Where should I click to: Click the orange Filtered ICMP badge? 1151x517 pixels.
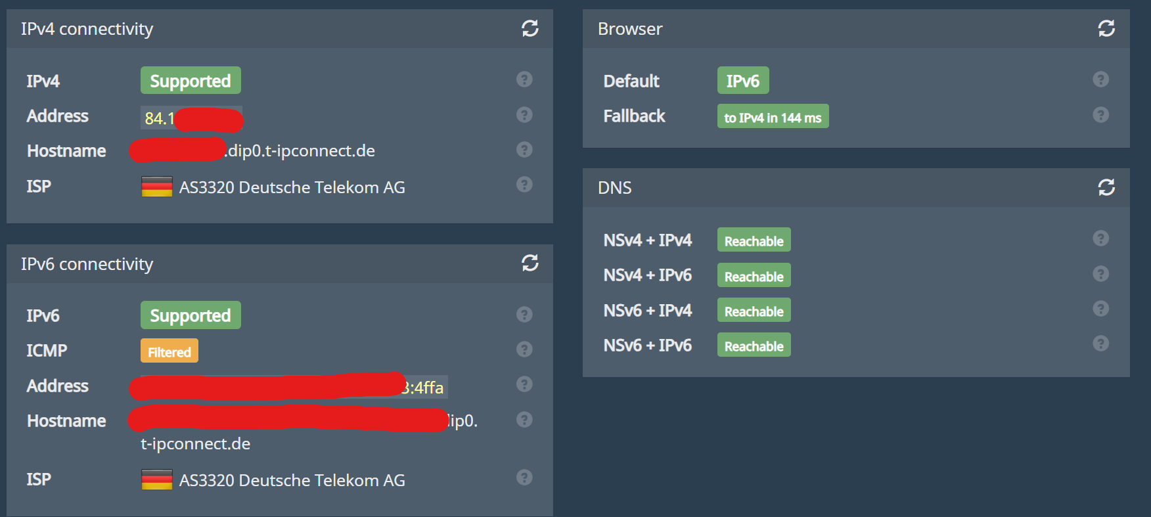pyautogui.click(x=169, y=351)
